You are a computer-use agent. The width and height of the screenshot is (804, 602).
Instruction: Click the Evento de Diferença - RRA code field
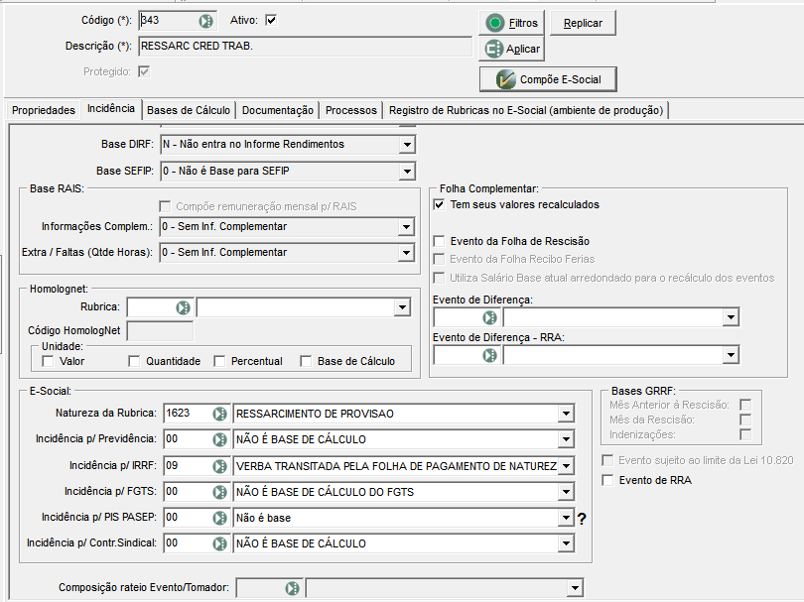[x=458, y=355]
